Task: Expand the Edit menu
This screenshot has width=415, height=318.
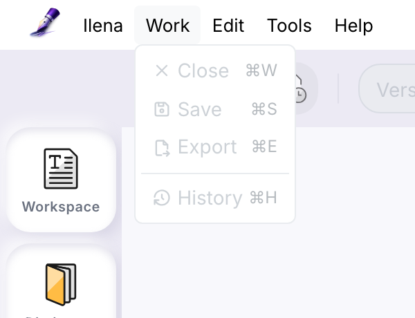Action: point(228,26)
